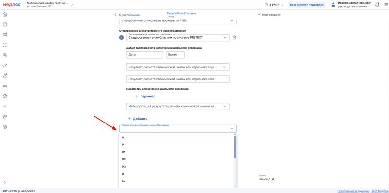Open База знаний и поддержка

point(307,5)
